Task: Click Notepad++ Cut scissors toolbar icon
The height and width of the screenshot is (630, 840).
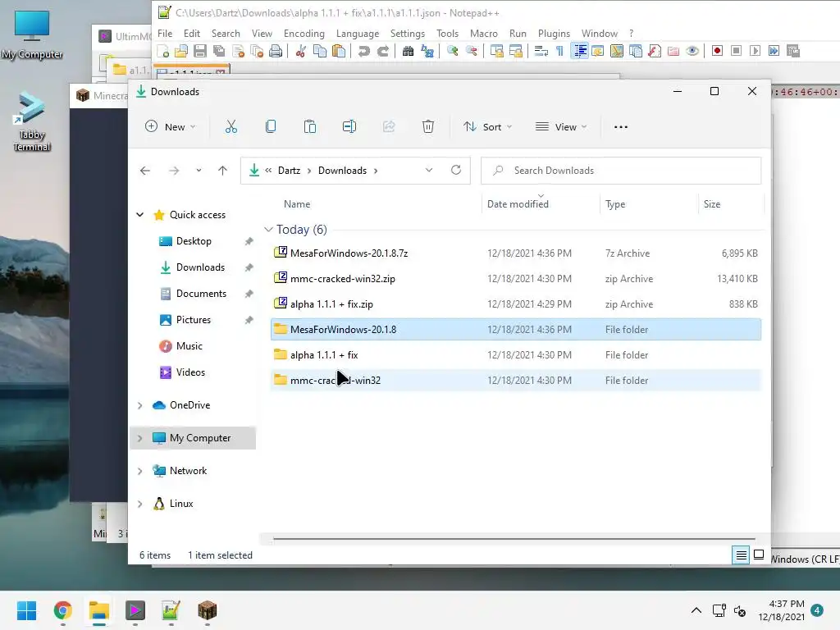Action: tap(300, 52)
